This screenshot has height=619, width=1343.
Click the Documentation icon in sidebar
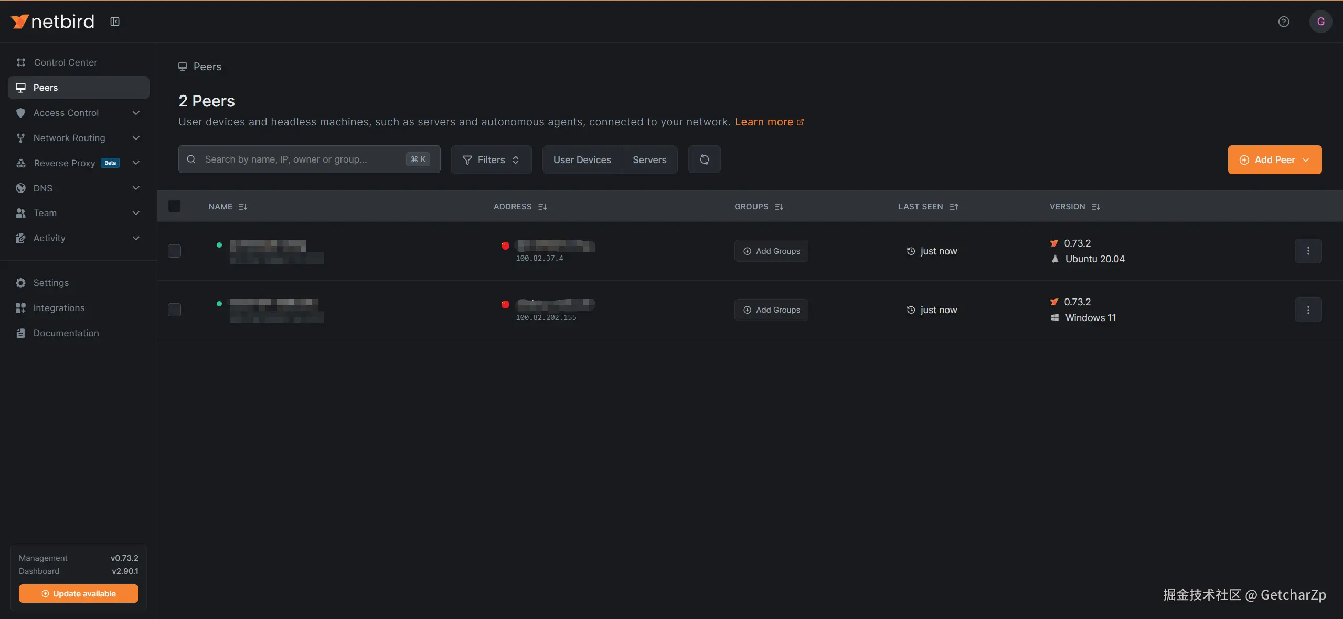tap(20, 333)
